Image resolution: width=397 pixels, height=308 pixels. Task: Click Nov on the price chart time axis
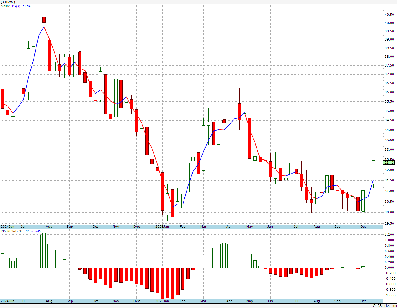[116, 227]
